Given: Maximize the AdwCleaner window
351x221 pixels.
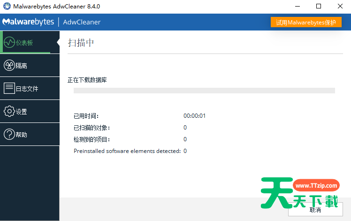Looking at the screenshot, I should click(x=319, y=6).
